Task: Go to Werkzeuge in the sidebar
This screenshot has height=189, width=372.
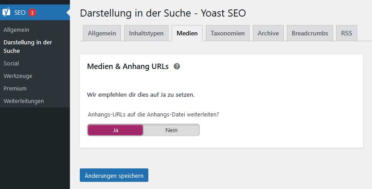Action: 18,76
